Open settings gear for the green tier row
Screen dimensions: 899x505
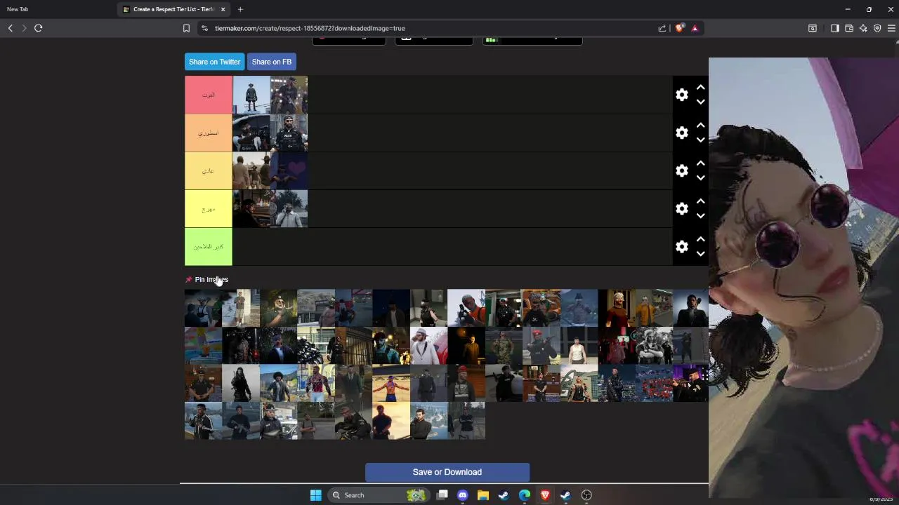682,246
